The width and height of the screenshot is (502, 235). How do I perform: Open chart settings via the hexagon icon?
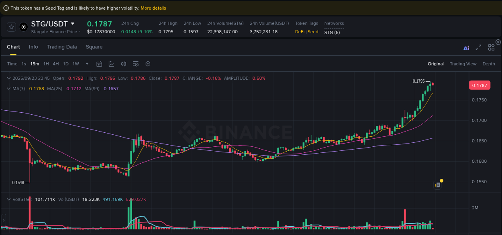148,64
